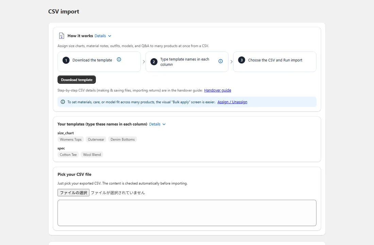Open info icon for Download the template step

[119, 60]
